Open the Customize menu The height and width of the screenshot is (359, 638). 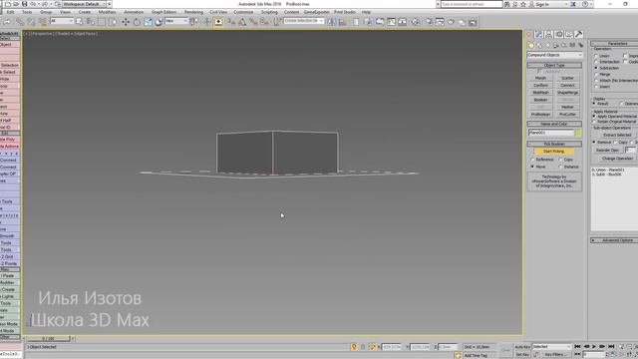click(243, 12)
